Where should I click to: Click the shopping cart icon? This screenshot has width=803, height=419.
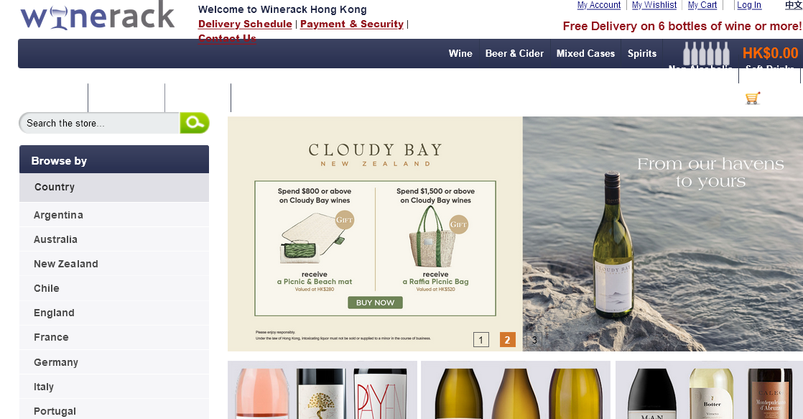pyautogui.click(x=752, y=98)
